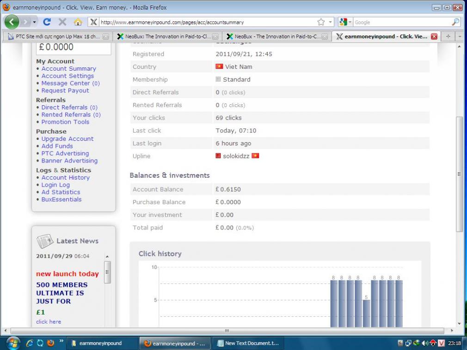Close the earnmoneyinpound tab

(x=434, y=36)
